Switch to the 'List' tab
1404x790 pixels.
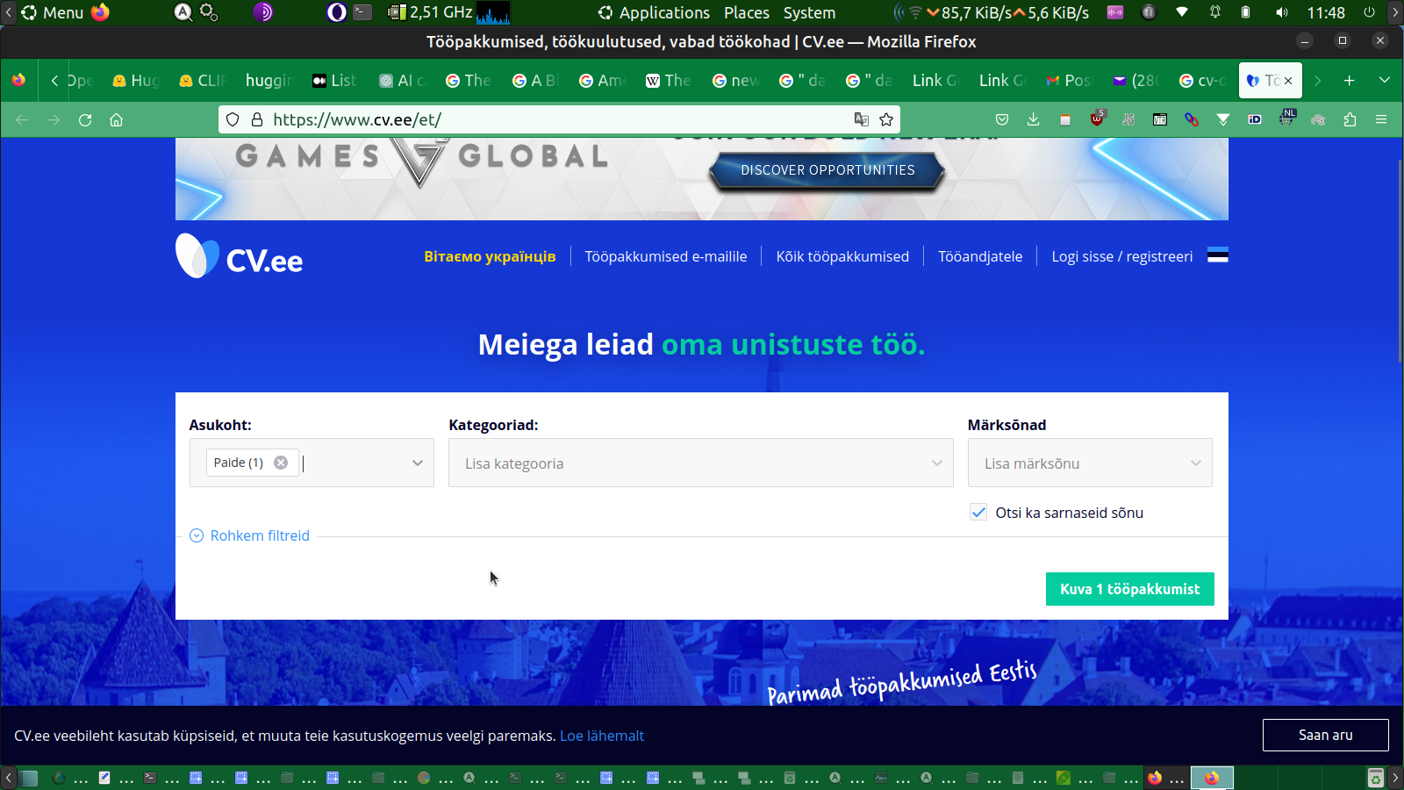(334, 80)
